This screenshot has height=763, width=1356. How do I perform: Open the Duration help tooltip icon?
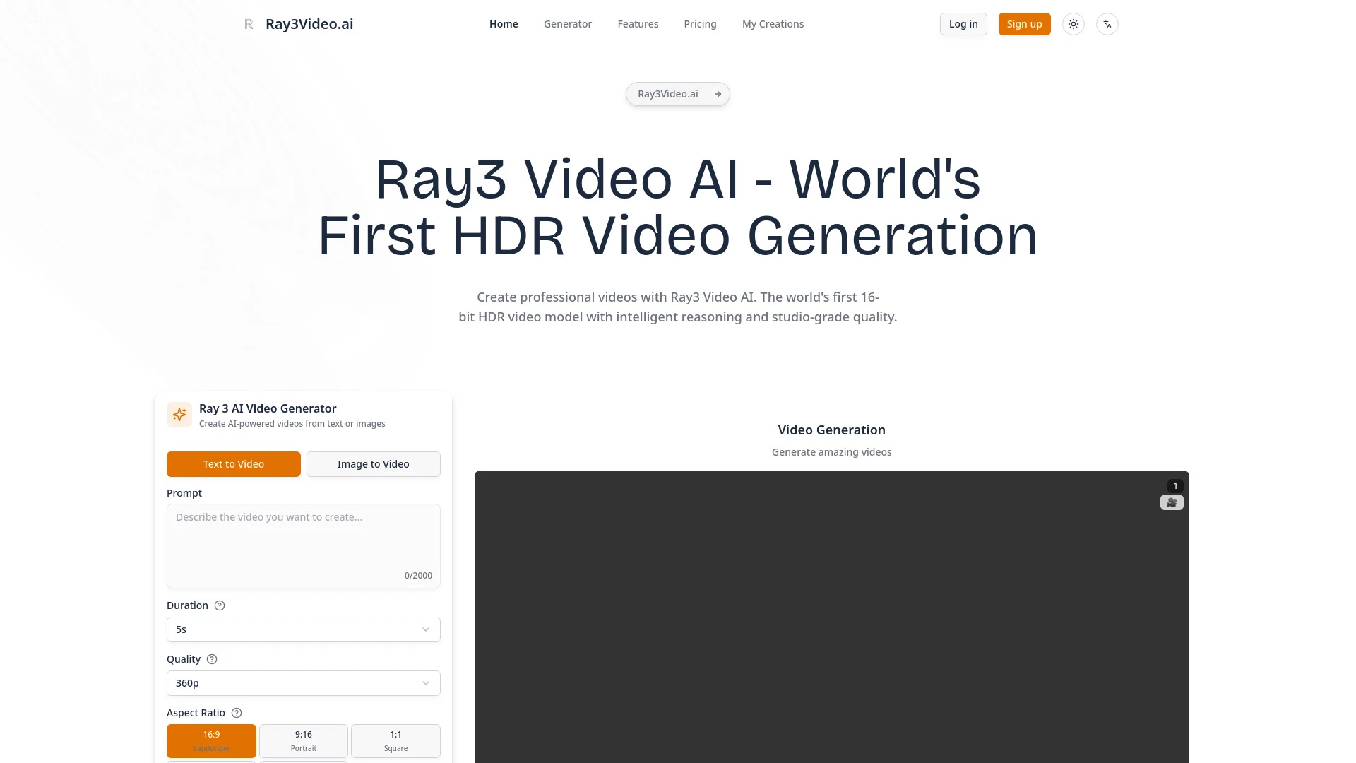[219, 605]
